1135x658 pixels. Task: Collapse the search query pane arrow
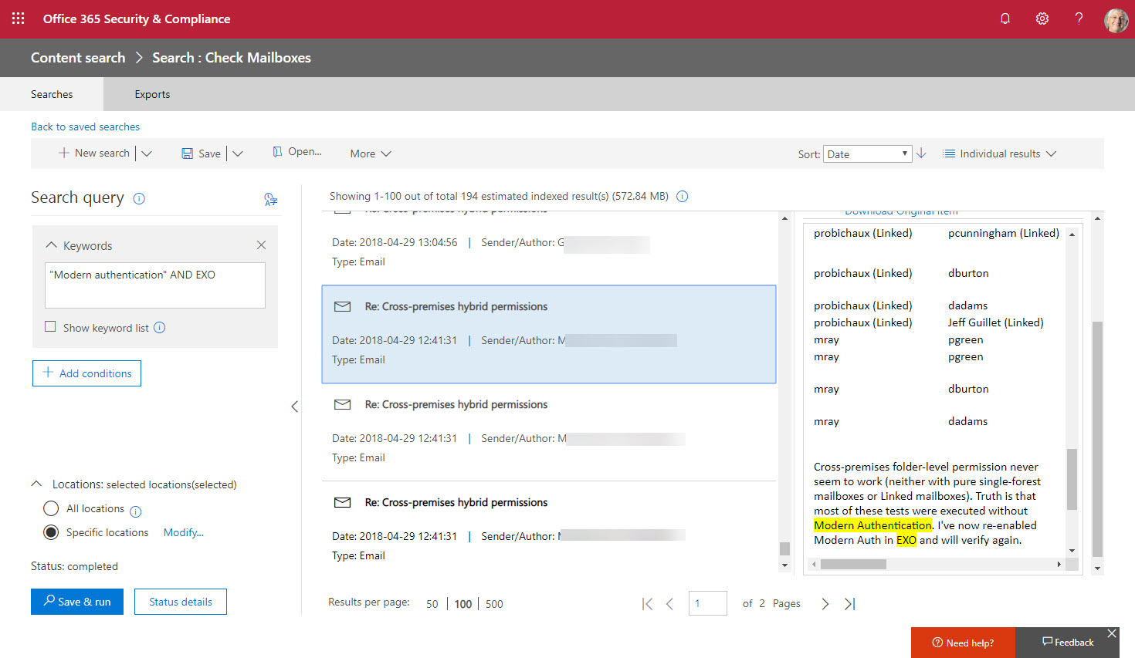(x=294, y=407)
